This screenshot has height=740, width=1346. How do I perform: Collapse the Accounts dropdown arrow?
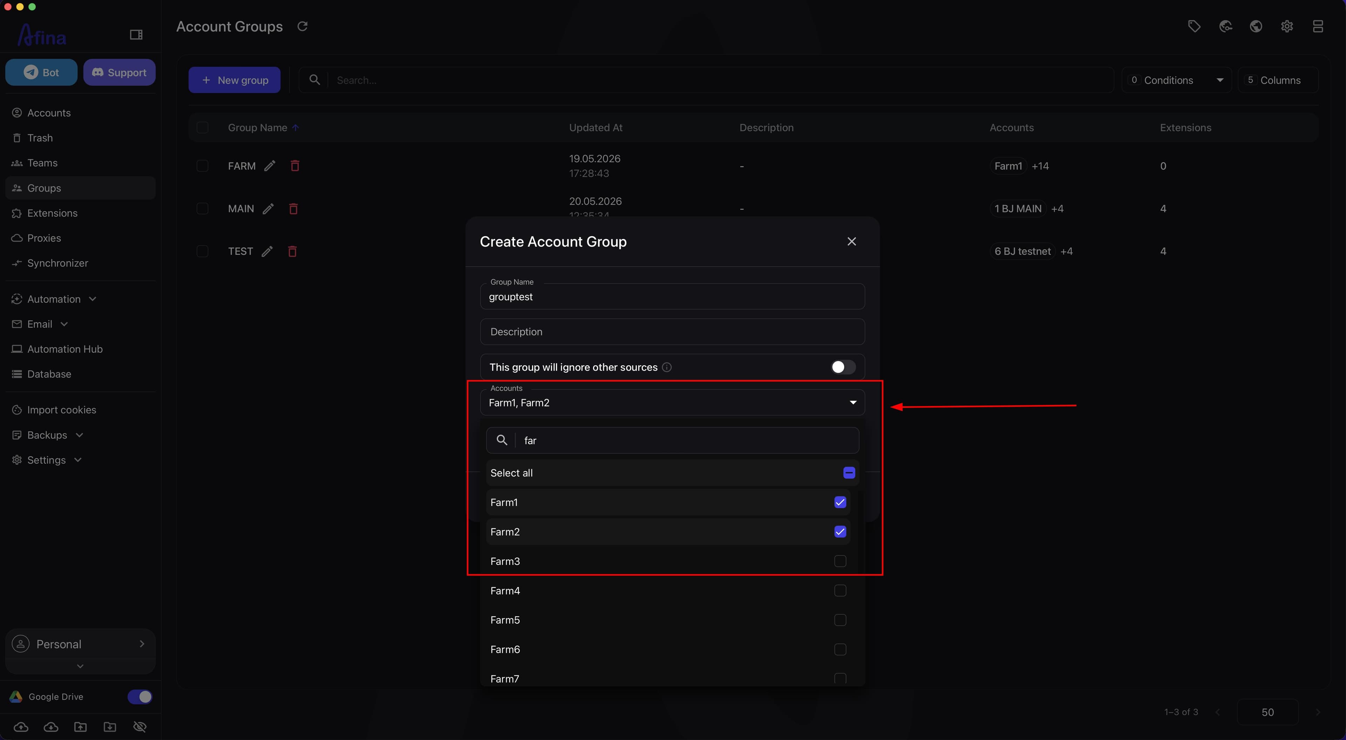853,402
